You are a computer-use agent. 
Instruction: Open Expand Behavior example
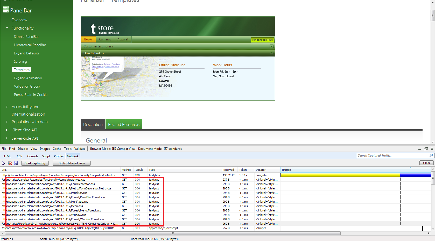click(27, 53)
